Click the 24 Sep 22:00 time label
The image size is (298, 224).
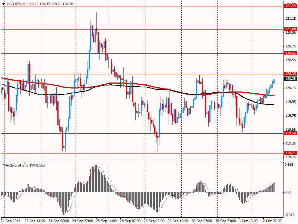click(x=82, y=221)
